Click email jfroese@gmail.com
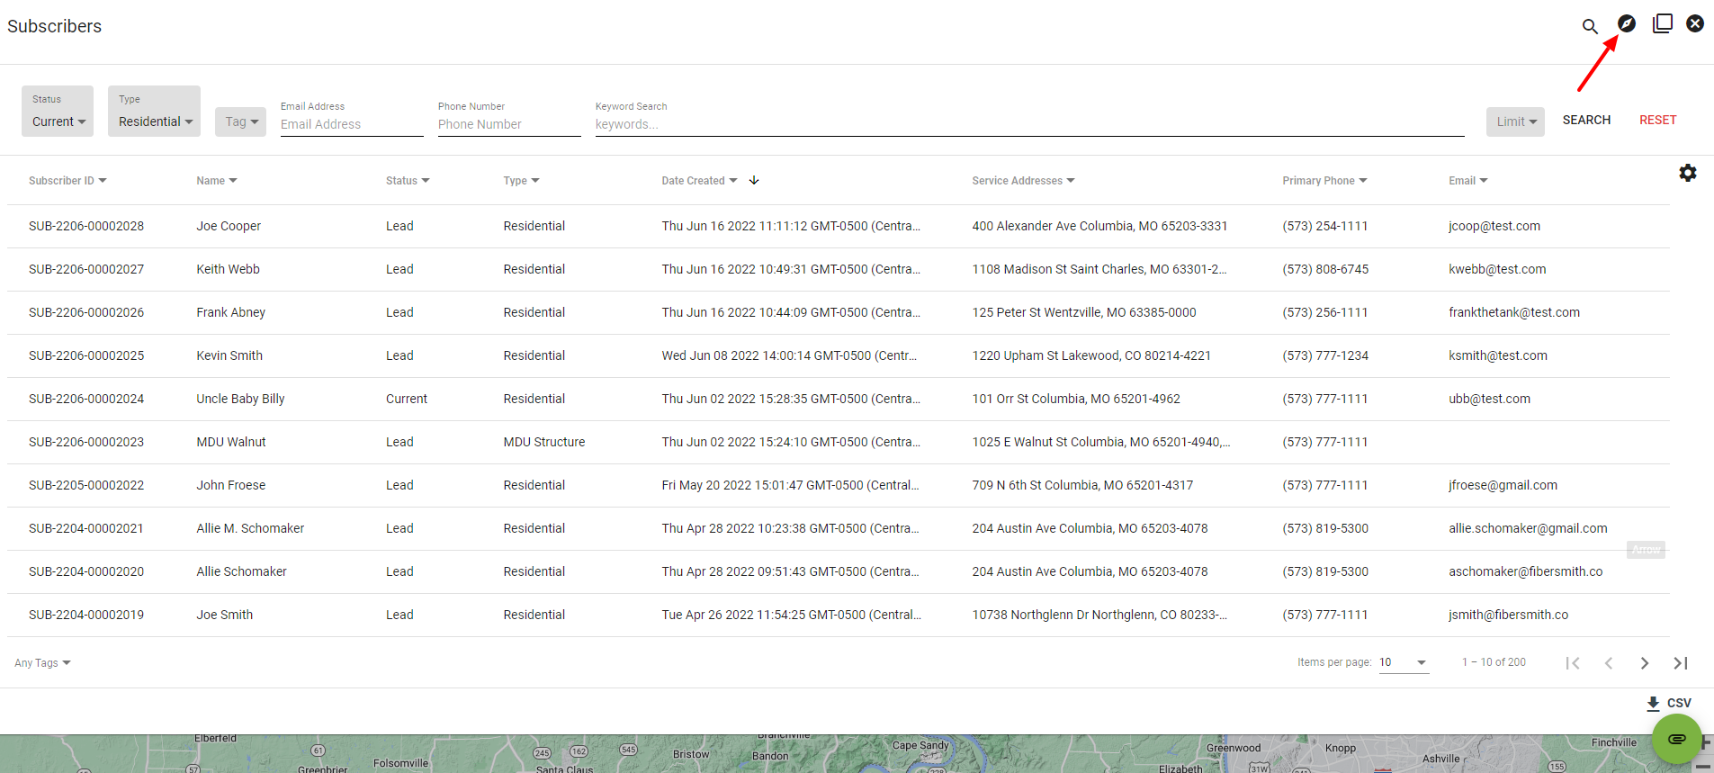The height and width of the screenshot is (773, 1714). click(1503, 485)
